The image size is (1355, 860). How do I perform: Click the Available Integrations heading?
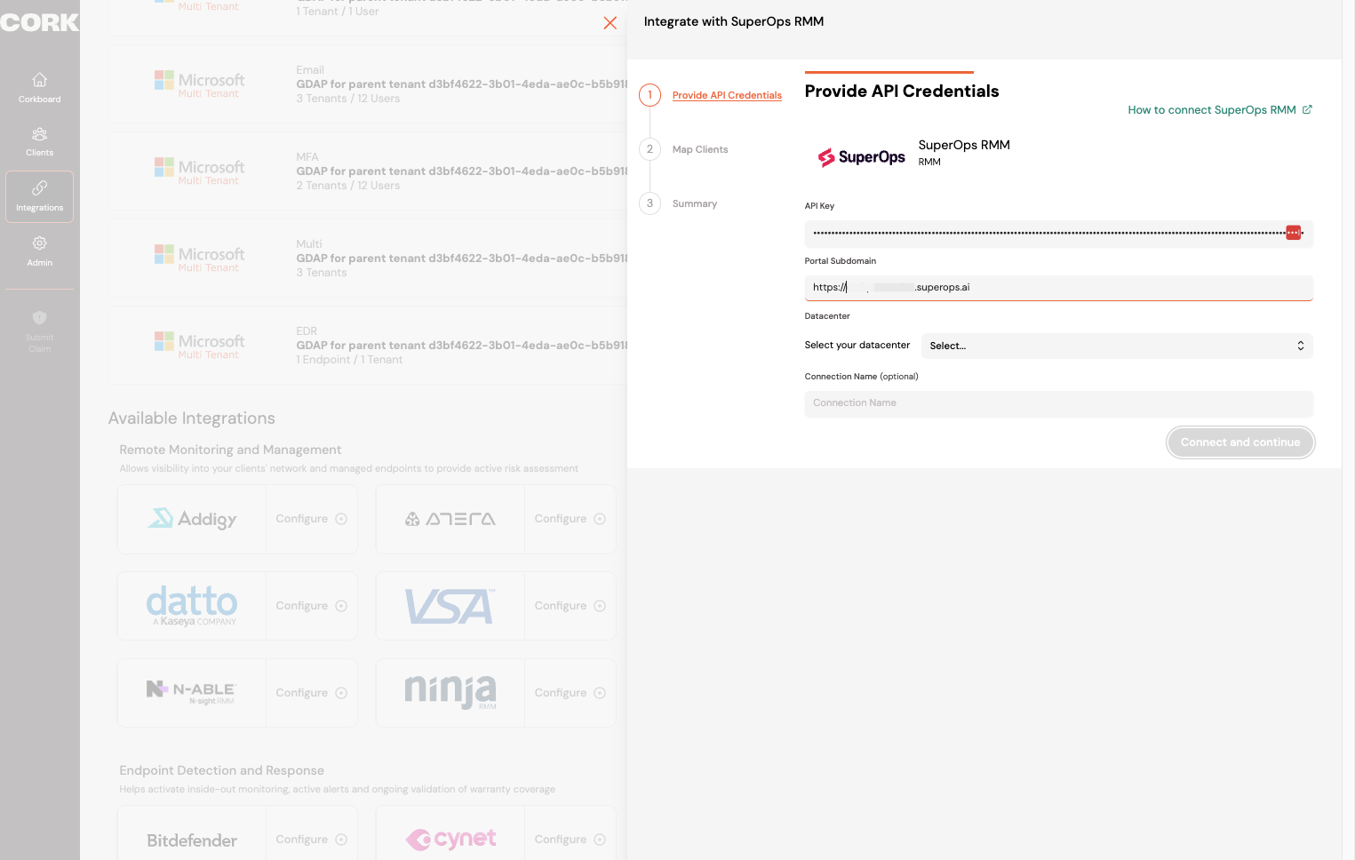coord(192,418)
